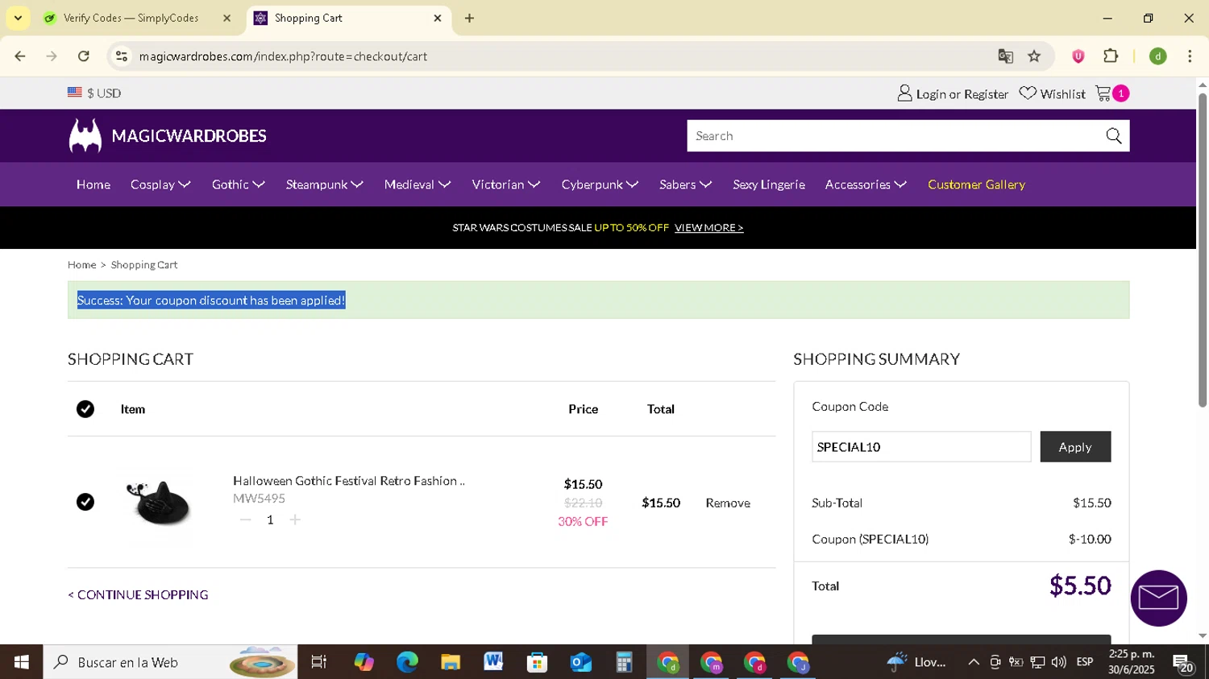Screen dimensions: 1209x679
Task: Click the Wishlist heart icon
Action: [x=1028, y=93]
